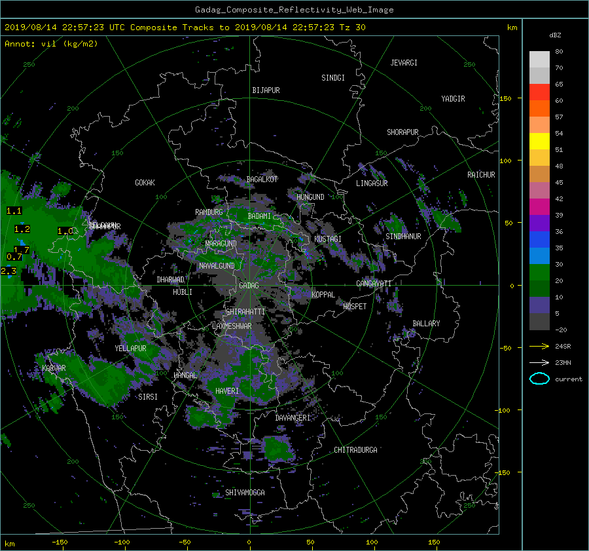
Task: Click the SHIRAHATTI city label
Action: pos(245,312)
